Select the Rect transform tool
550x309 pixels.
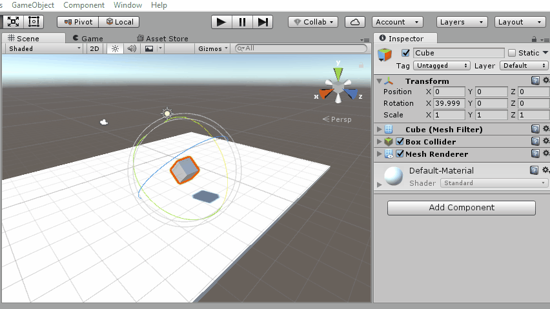coord(34,22)
